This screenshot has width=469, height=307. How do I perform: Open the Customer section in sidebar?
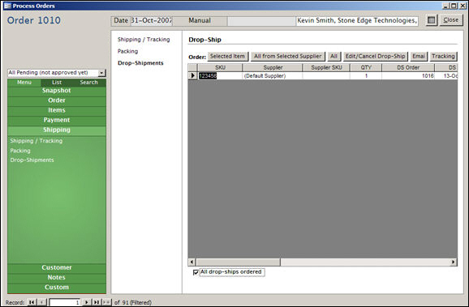(x=57, y=267)
